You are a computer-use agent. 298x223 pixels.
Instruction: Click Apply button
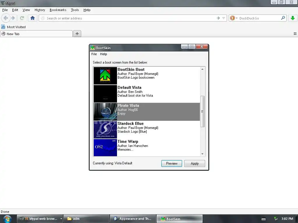tap(195, 163)
